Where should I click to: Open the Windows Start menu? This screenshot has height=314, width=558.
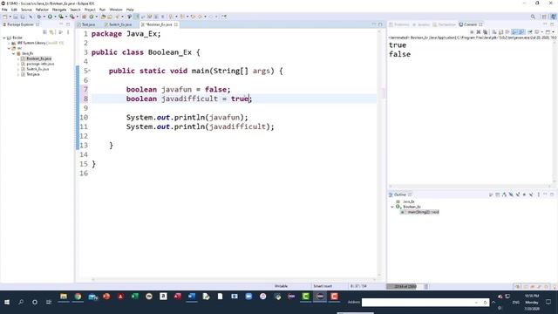coord(7,303)
